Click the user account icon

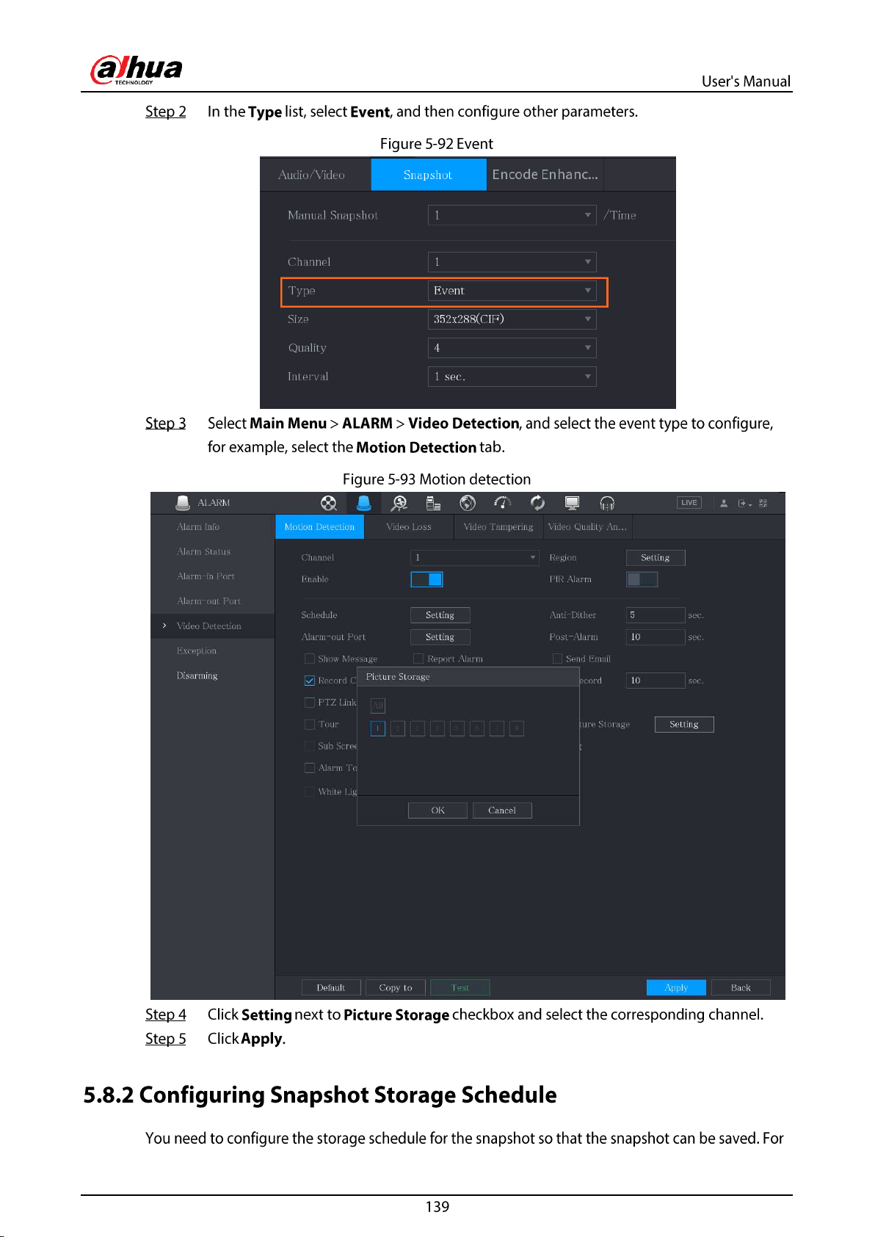tap(724, 503)
